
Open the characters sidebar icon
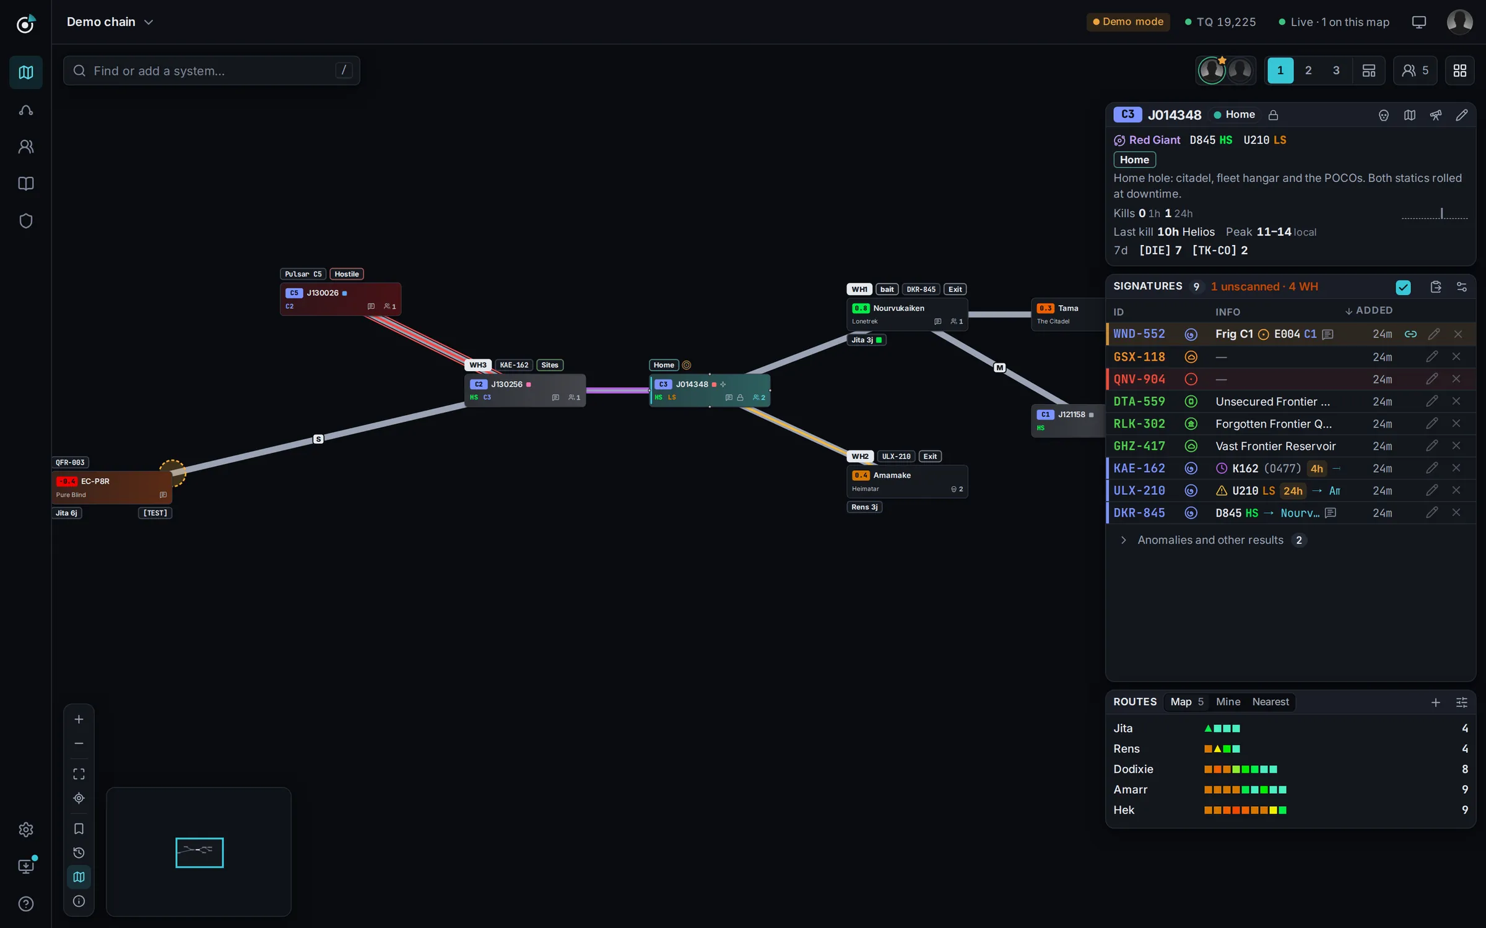tap(26, 147)
